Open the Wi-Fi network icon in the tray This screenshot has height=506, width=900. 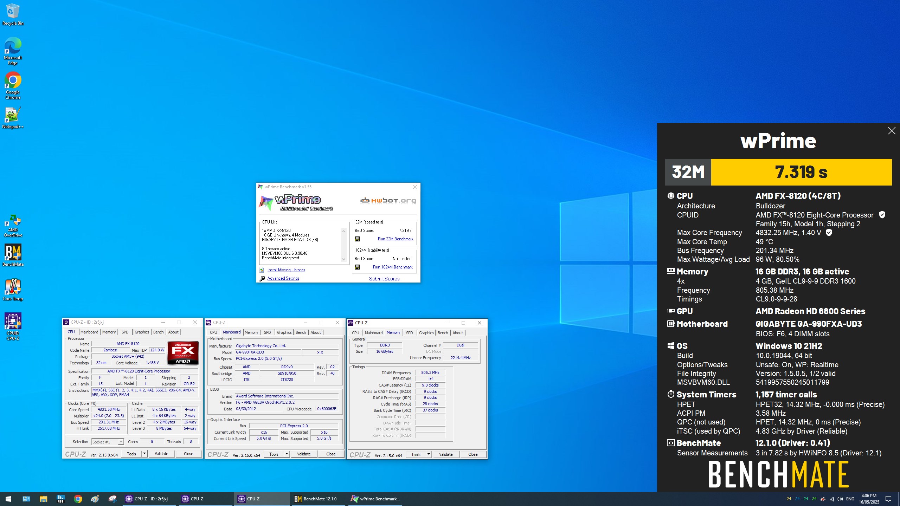coord(831,499)
